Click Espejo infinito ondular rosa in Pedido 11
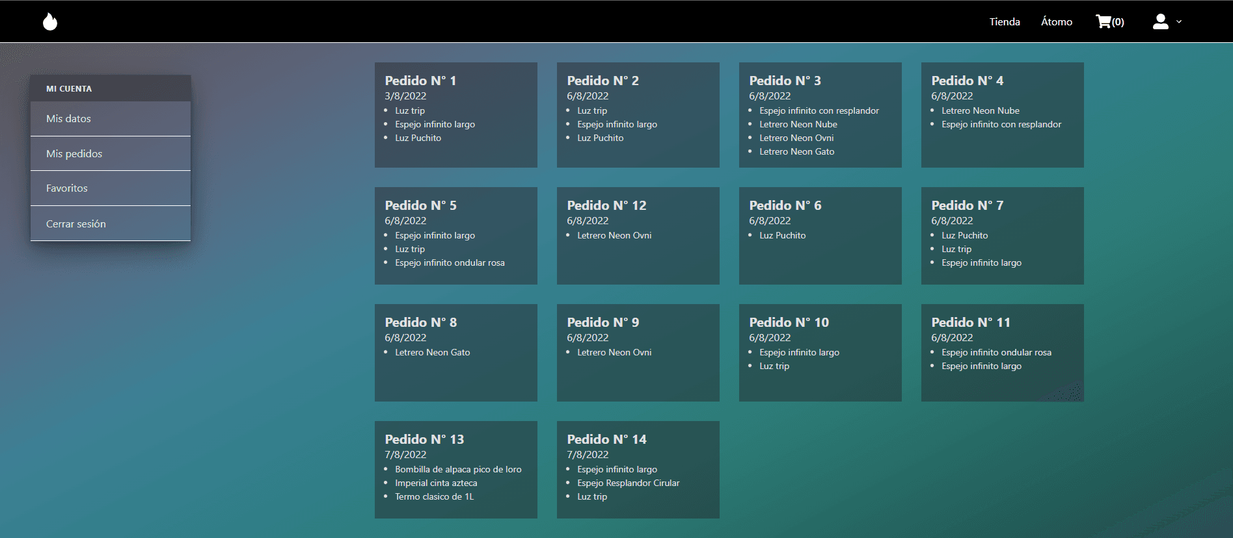 [996, 352]
